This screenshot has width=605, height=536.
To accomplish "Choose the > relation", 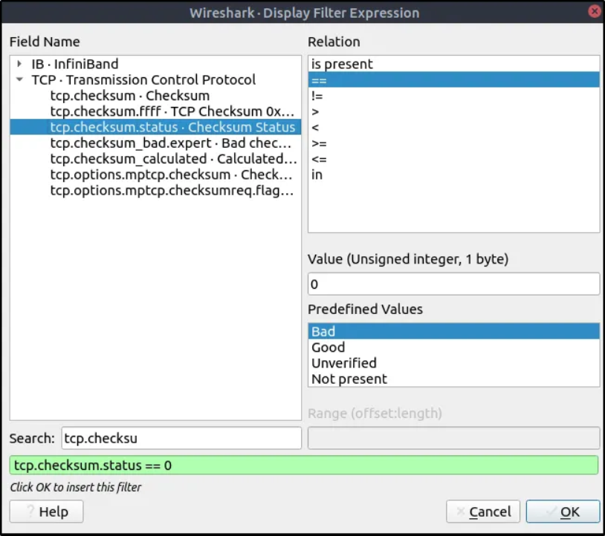I will (x=453, y=111).
